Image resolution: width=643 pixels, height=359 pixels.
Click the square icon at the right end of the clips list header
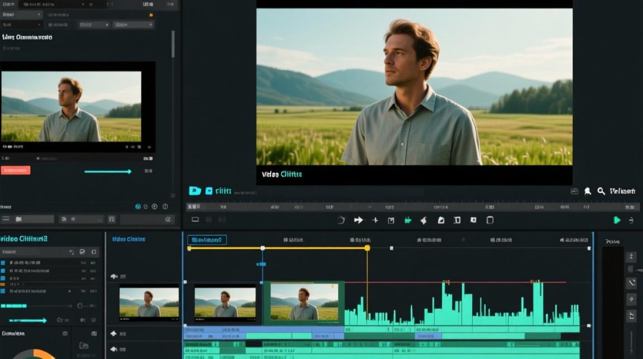[94, 251]
